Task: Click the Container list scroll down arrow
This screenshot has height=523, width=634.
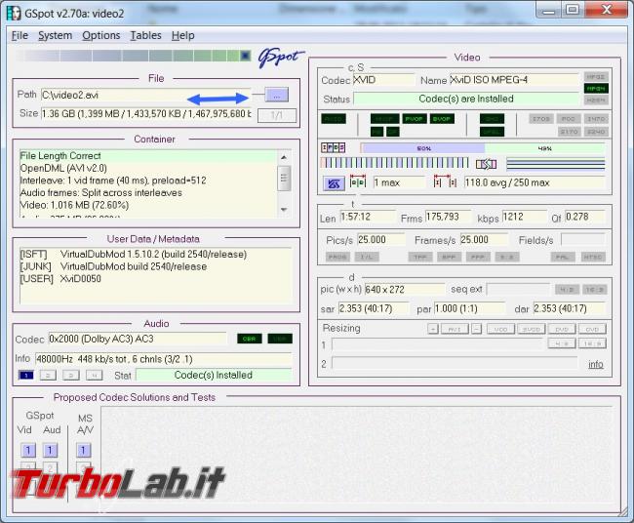Action: coord(284,210)
